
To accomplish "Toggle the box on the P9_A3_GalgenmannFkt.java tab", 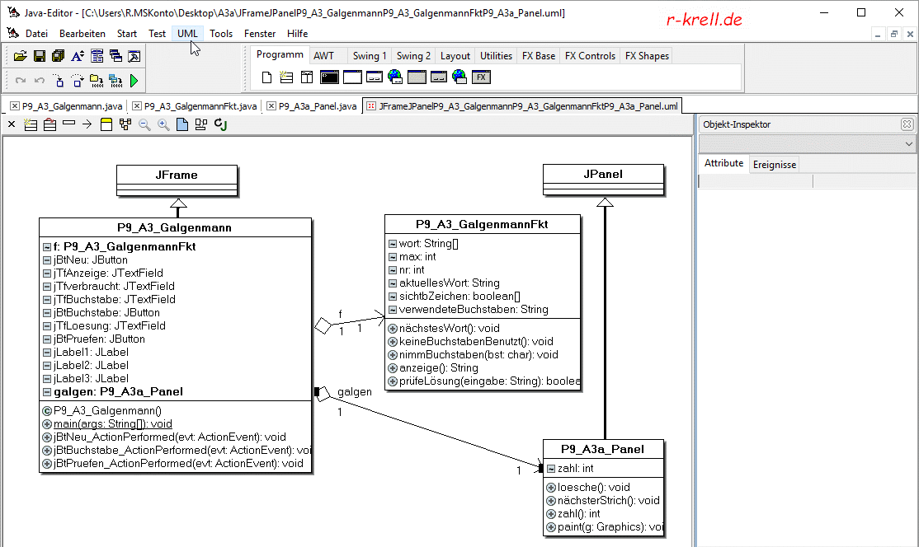I will 137,106.
